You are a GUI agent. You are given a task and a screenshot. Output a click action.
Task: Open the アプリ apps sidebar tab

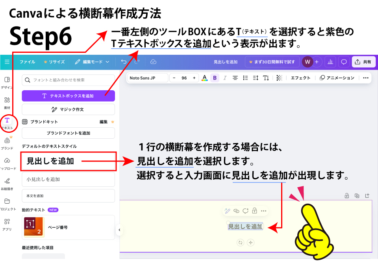7,225
